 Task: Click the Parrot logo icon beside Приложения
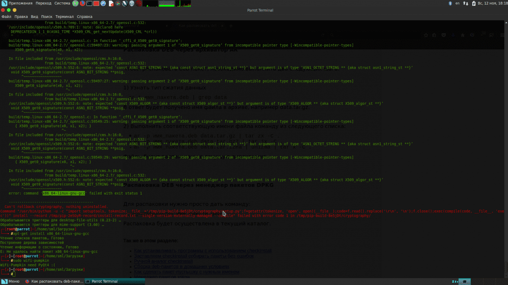(4, 3)
